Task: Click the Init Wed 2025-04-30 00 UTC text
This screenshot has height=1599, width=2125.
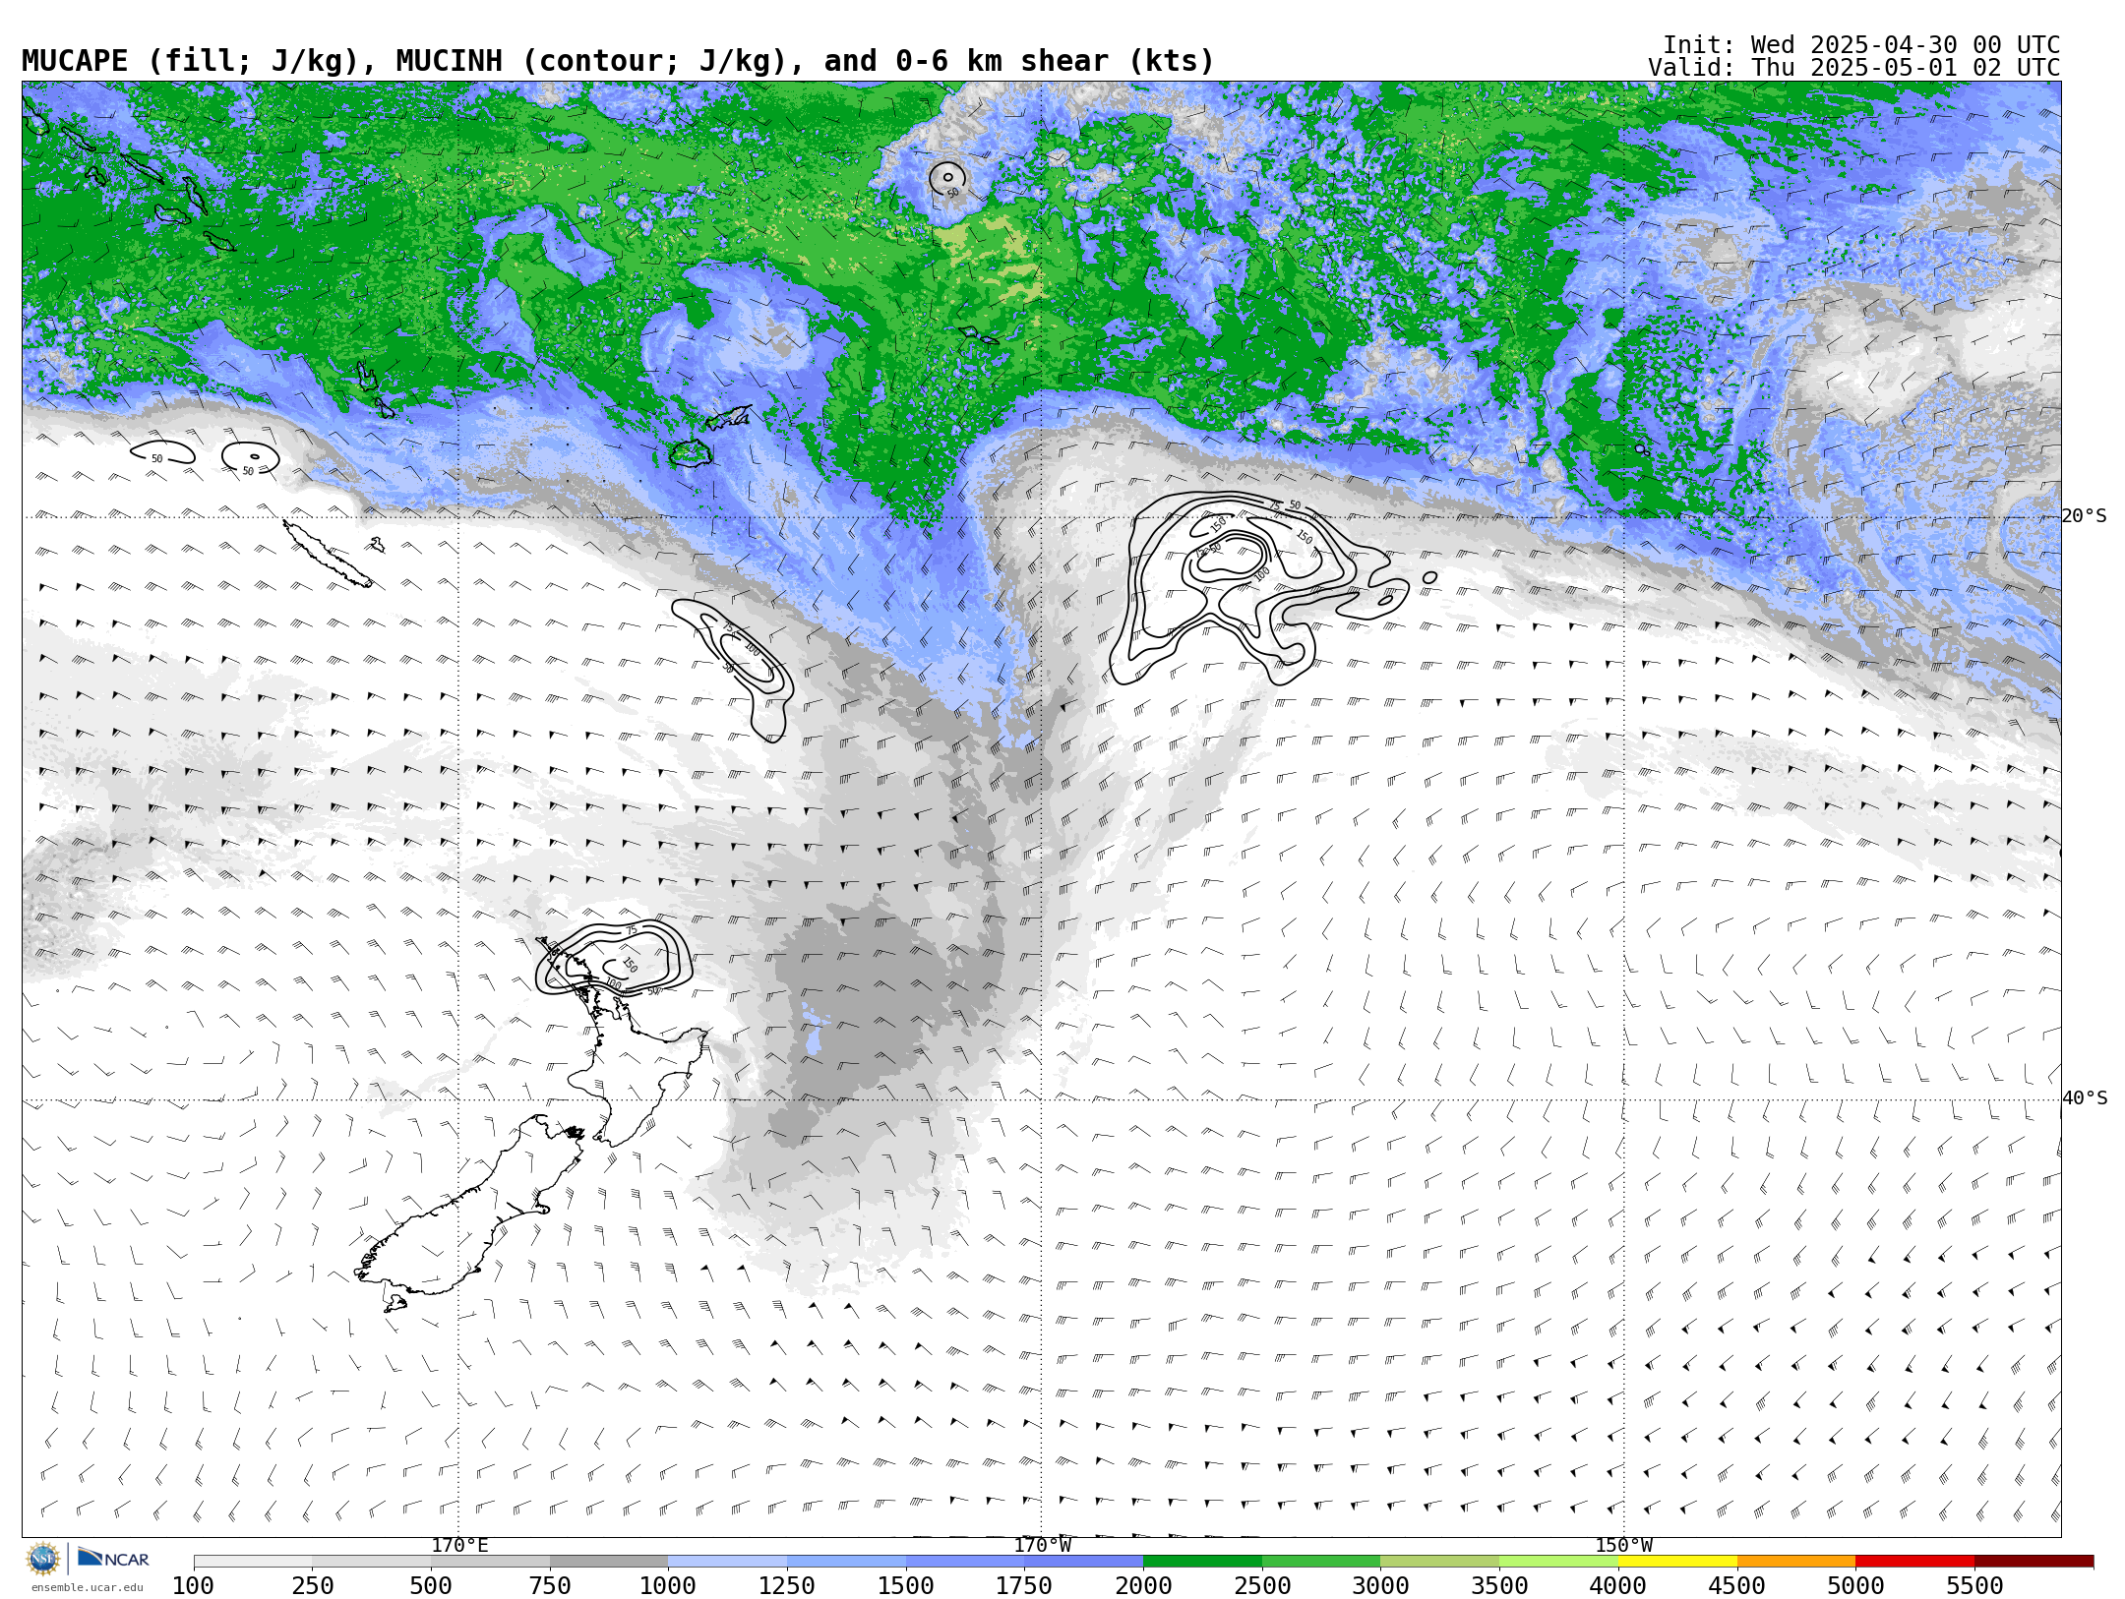Action: click(x=1861, y=45)
